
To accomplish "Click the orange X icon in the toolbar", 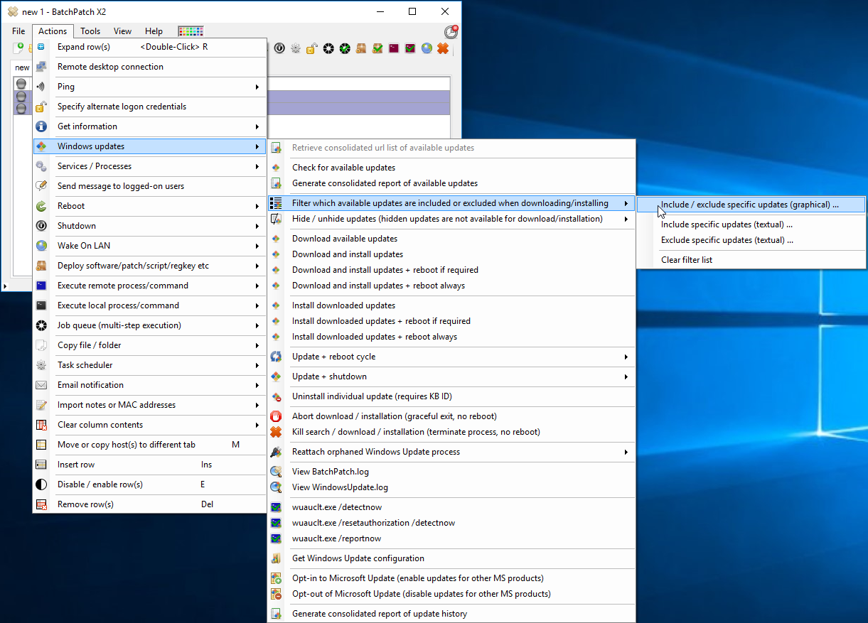I will [x=443, y=48].
